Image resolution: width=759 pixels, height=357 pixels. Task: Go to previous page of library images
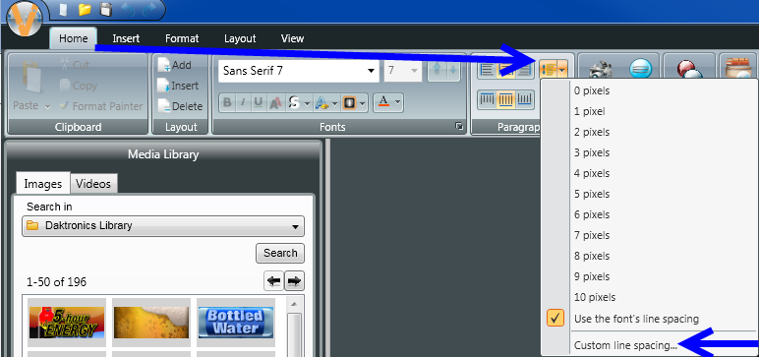point(274,281)
